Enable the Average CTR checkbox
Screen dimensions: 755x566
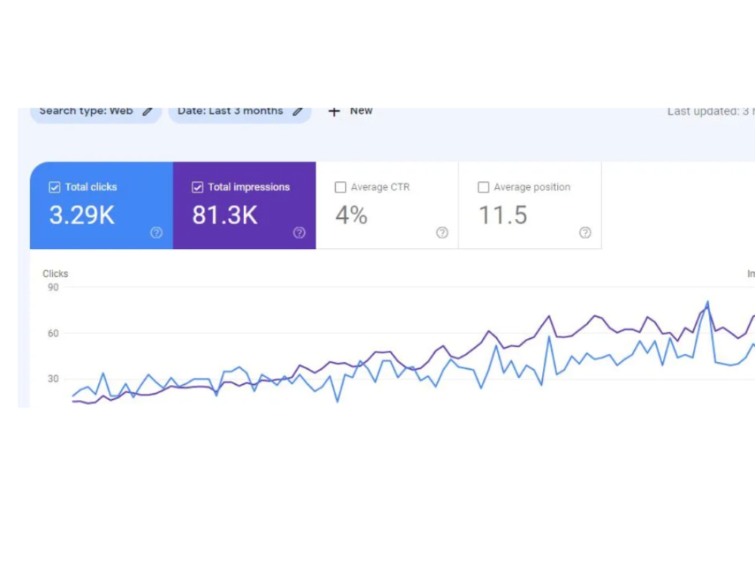click(x=341, y=187)
